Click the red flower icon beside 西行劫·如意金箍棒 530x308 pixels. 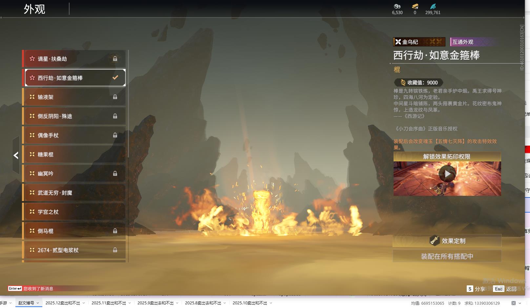(32, 78)
